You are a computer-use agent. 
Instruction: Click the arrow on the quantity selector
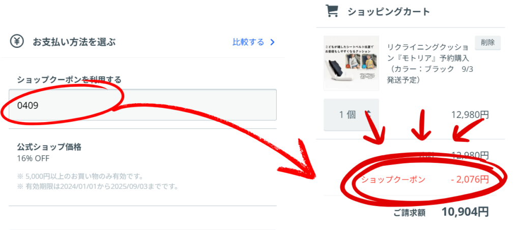(x=368, y=114)
